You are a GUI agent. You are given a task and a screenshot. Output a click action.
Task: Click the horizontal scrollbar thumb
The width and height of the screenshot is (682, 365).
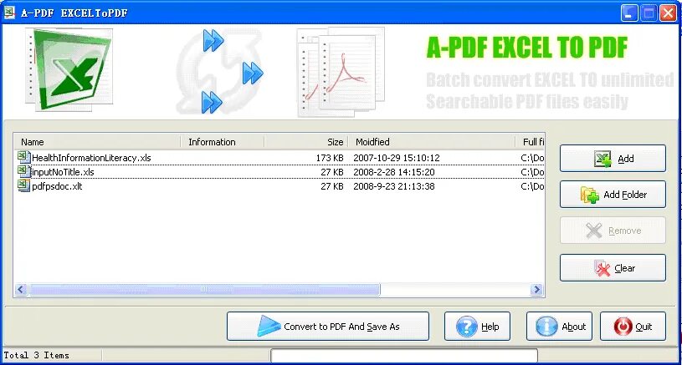(204, 290)
